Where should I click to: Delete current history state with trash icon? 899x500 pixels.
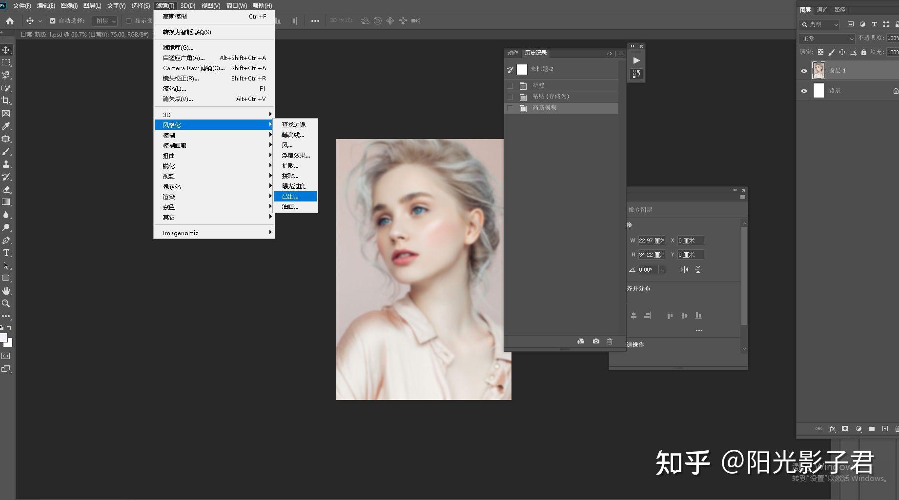point(610,341)
